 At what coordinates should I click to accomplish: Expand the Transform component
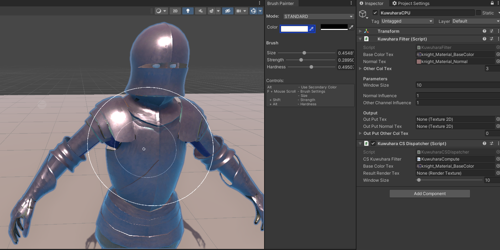[x=360, y=31]
